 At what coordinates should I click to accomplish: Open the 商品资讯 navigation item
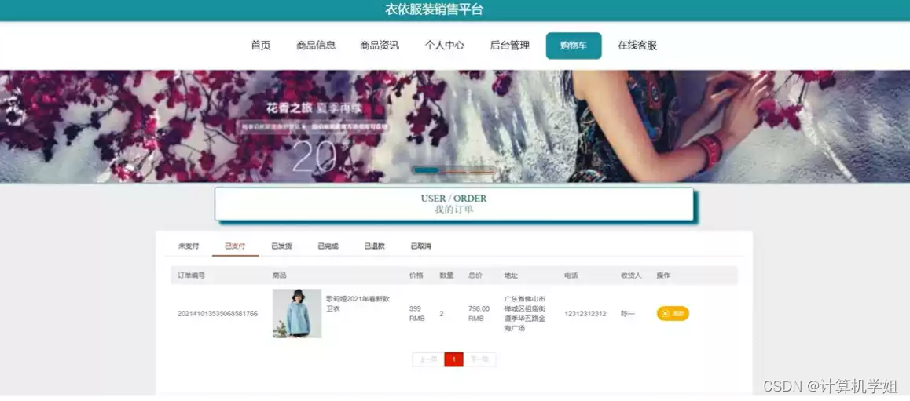coord(380,46)
